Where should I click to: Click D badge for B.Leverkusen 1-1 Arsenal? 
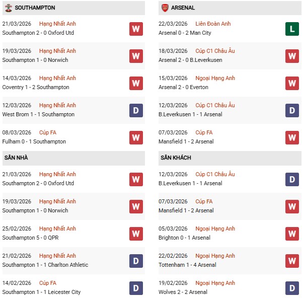tap(292, 110)
